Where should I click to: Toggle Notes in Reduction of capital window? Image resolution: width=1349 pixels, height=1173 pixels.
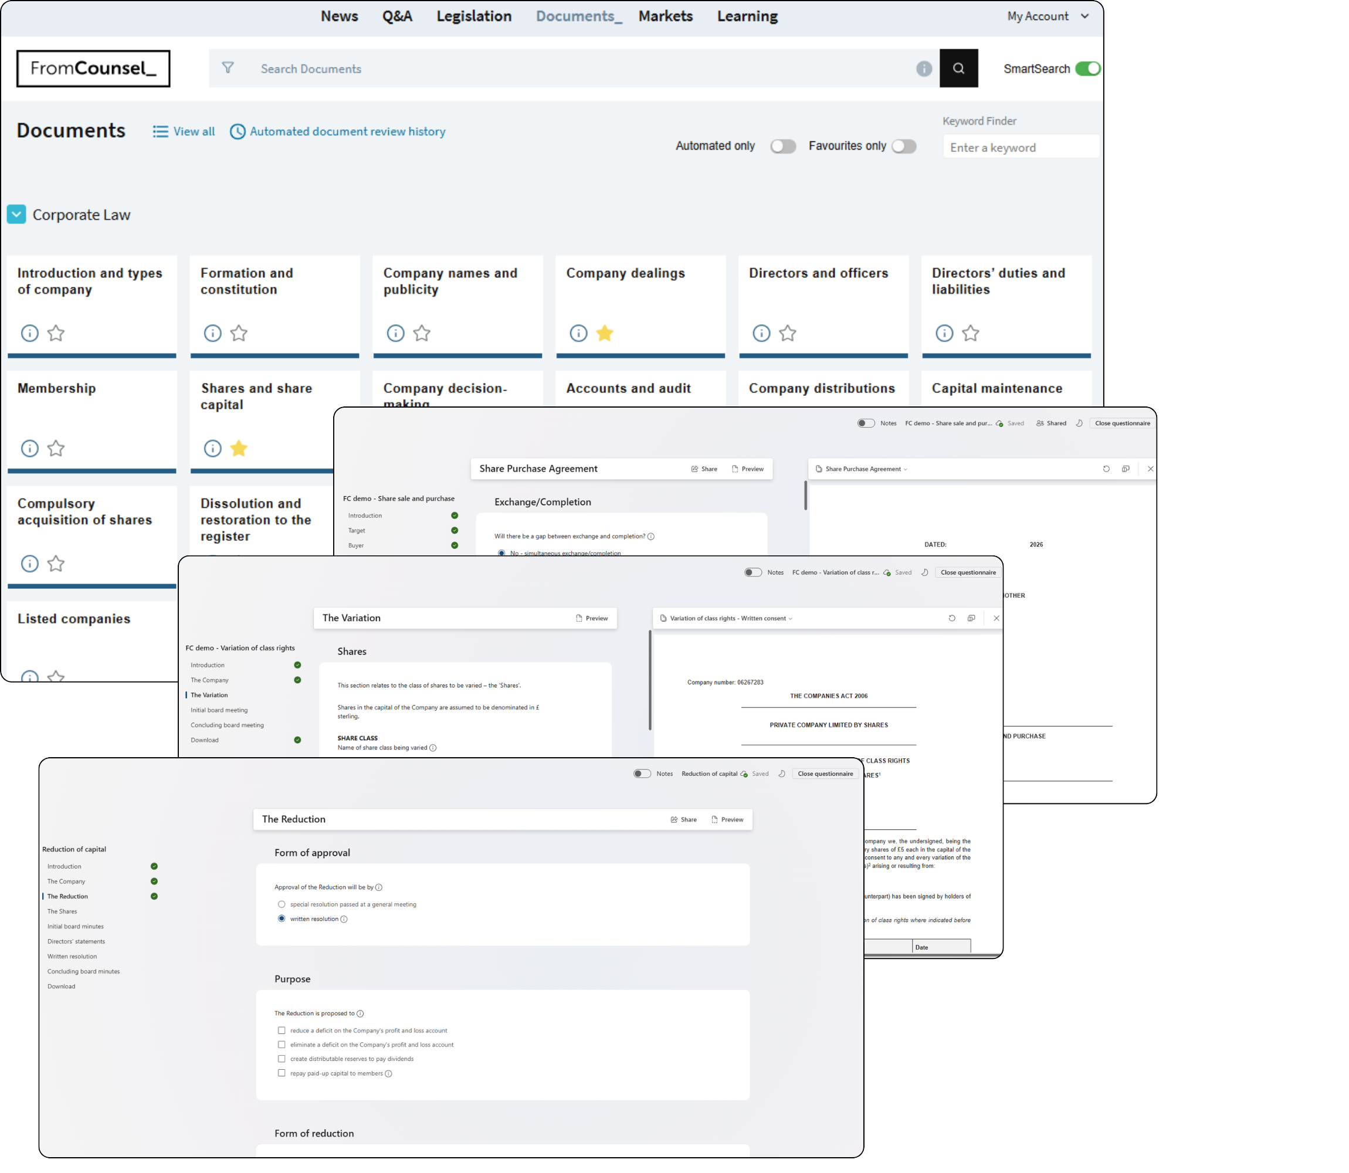point(642,774)
